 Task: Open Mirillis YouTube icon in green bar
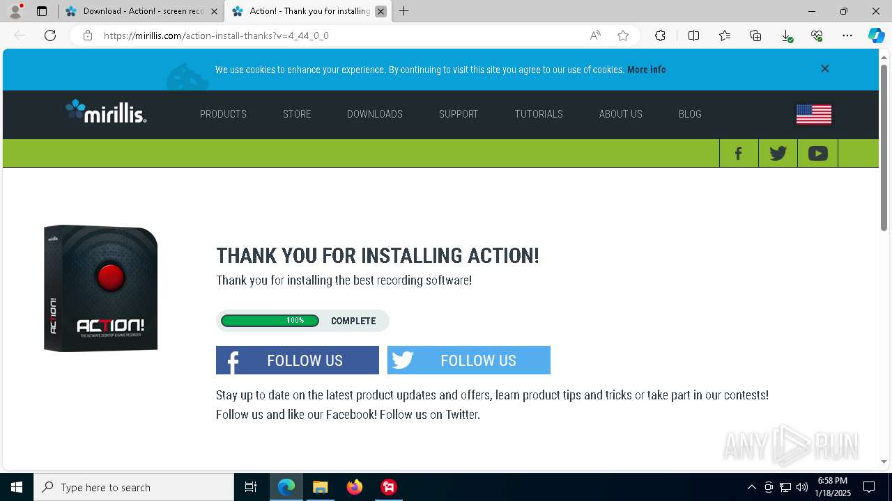point(817,153)
